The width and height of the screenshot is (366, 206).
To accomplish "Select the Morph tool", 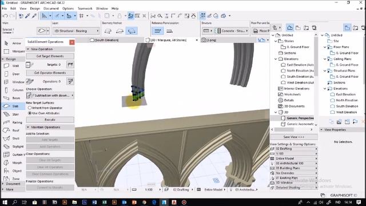I will (14, 163).
